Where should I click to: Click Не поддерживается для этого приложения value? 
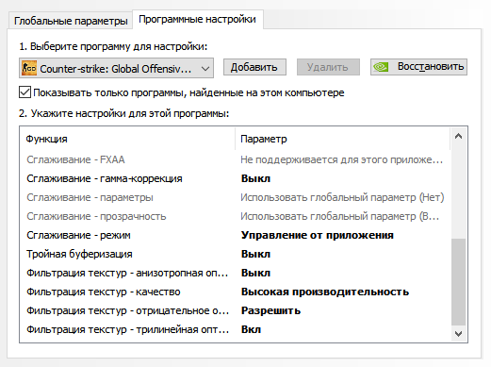coord(342,159)
